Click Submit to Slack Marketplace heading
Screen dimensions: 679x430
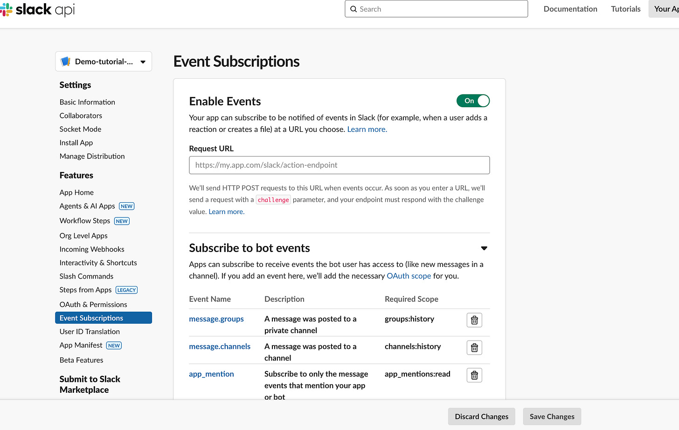[90, 384]
